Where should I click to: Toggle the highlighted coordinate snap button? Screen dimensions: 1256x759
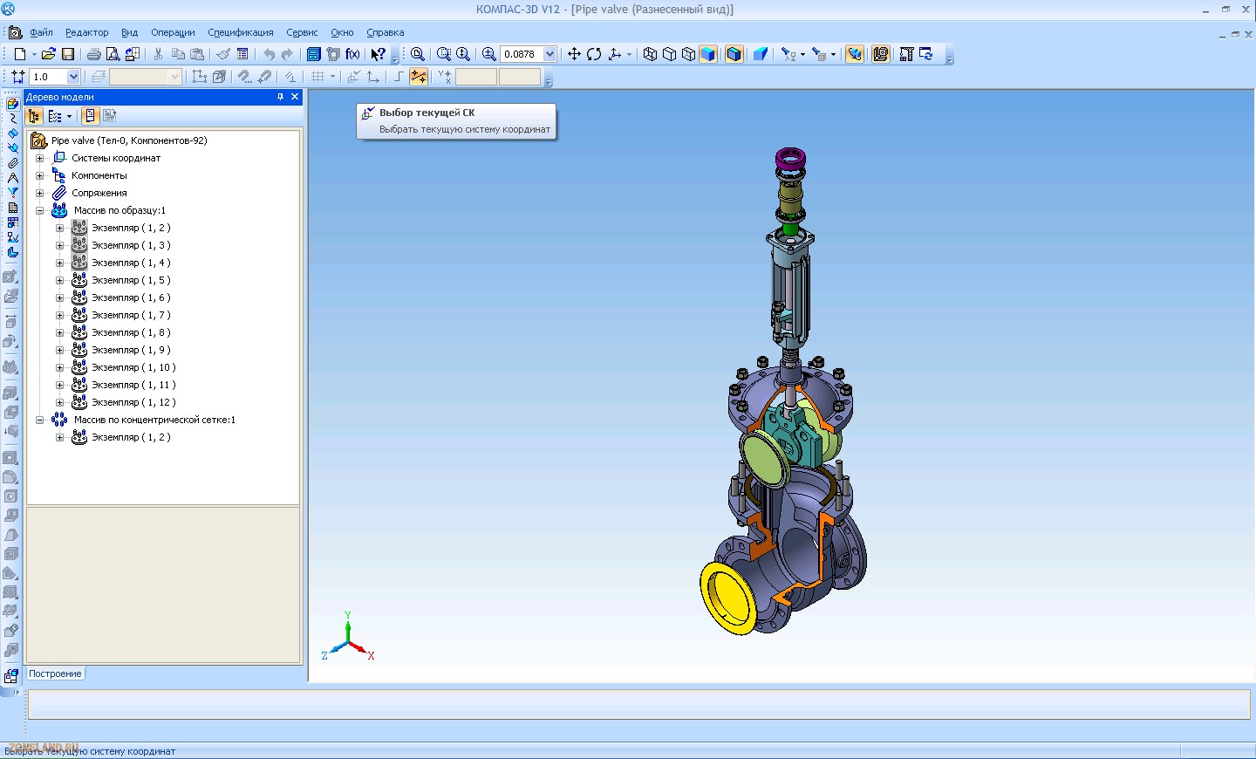[x=419, y=77]
